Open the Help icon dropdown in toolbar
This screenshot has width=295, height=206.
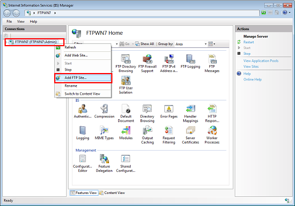[x=290, y=13]
